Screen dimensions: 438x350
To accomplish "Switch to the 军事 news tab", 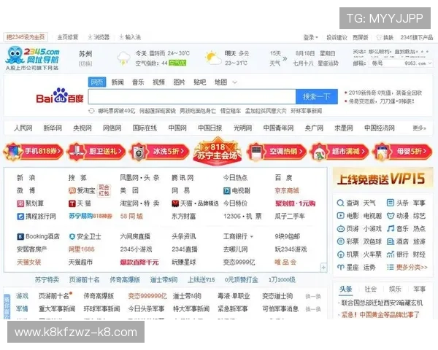I will (419, 289).
